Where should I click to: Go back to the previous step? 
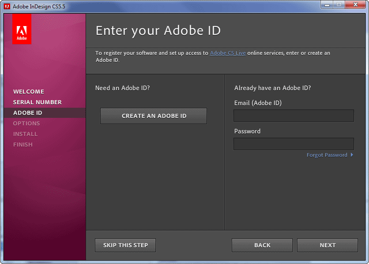262,245
